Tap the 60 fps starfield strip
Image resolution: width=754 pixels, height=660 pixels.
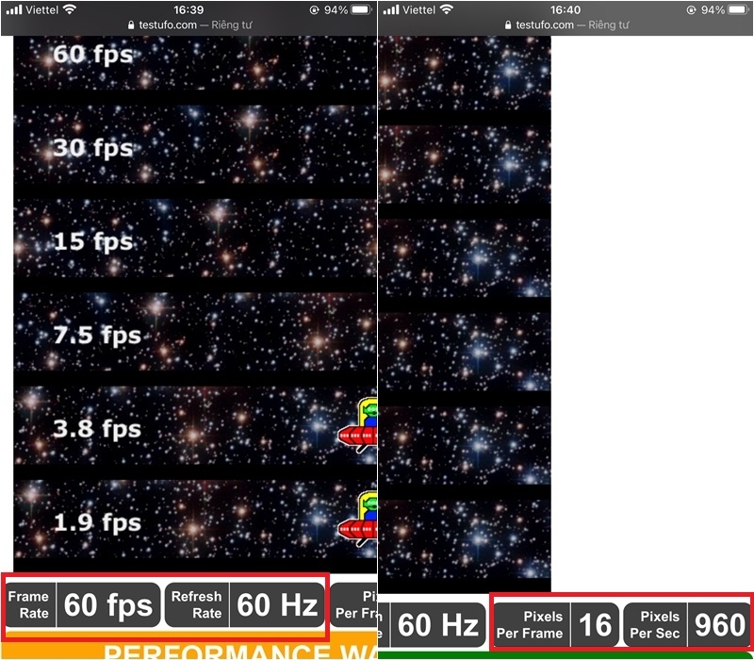coord(195,62)
